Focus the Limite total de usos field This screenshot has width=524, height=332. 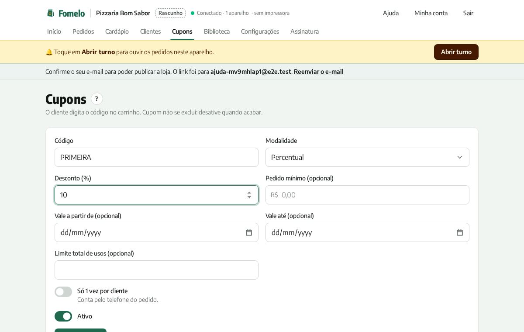click(156, 270)
